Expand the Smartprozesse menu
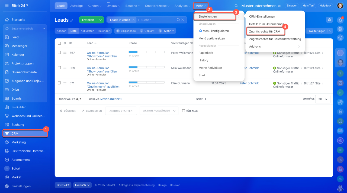The image size is (347, 193). [158, 6]
